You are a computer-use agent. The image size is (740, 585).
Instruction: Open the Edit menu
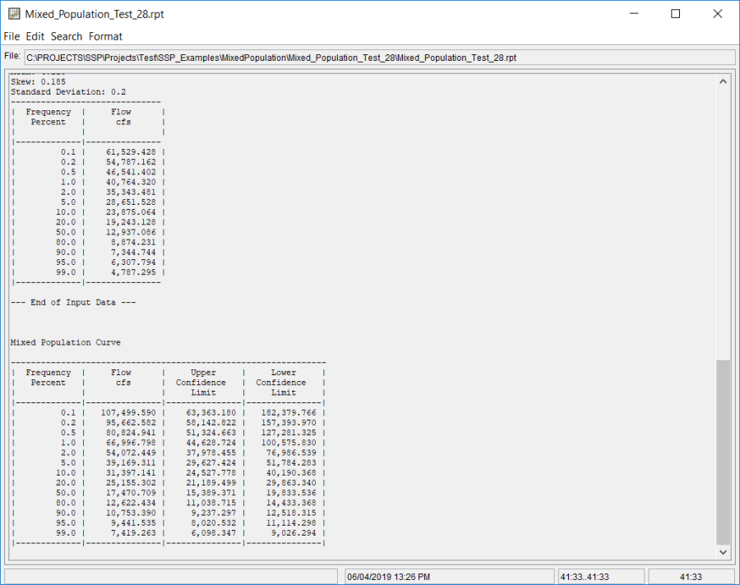pyautogui.click(x=35, y=36)
